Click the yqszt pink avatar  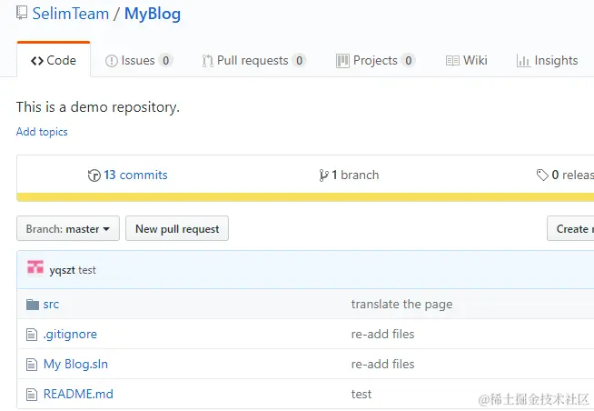(35, 267)
